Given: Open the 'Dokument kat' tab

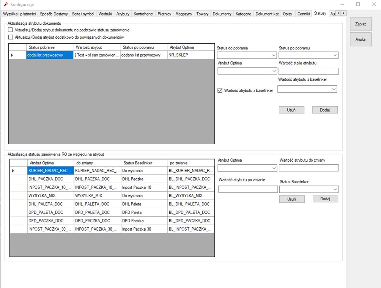Looking at the screenshot, I should [267, 14].
